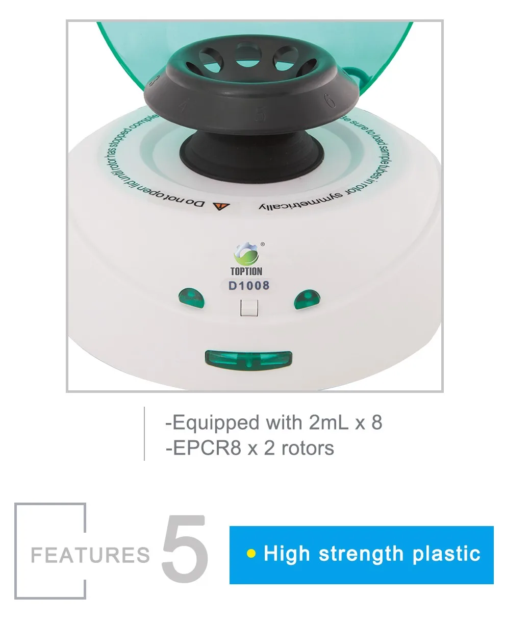Click the right green indicator light
The width and height of the screenshot is (505, 622).
(307, 299)
